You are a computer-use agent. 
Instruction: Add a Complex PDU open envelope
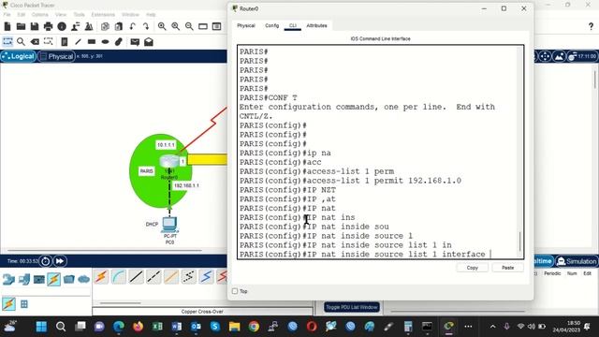(x=149, y=41)
